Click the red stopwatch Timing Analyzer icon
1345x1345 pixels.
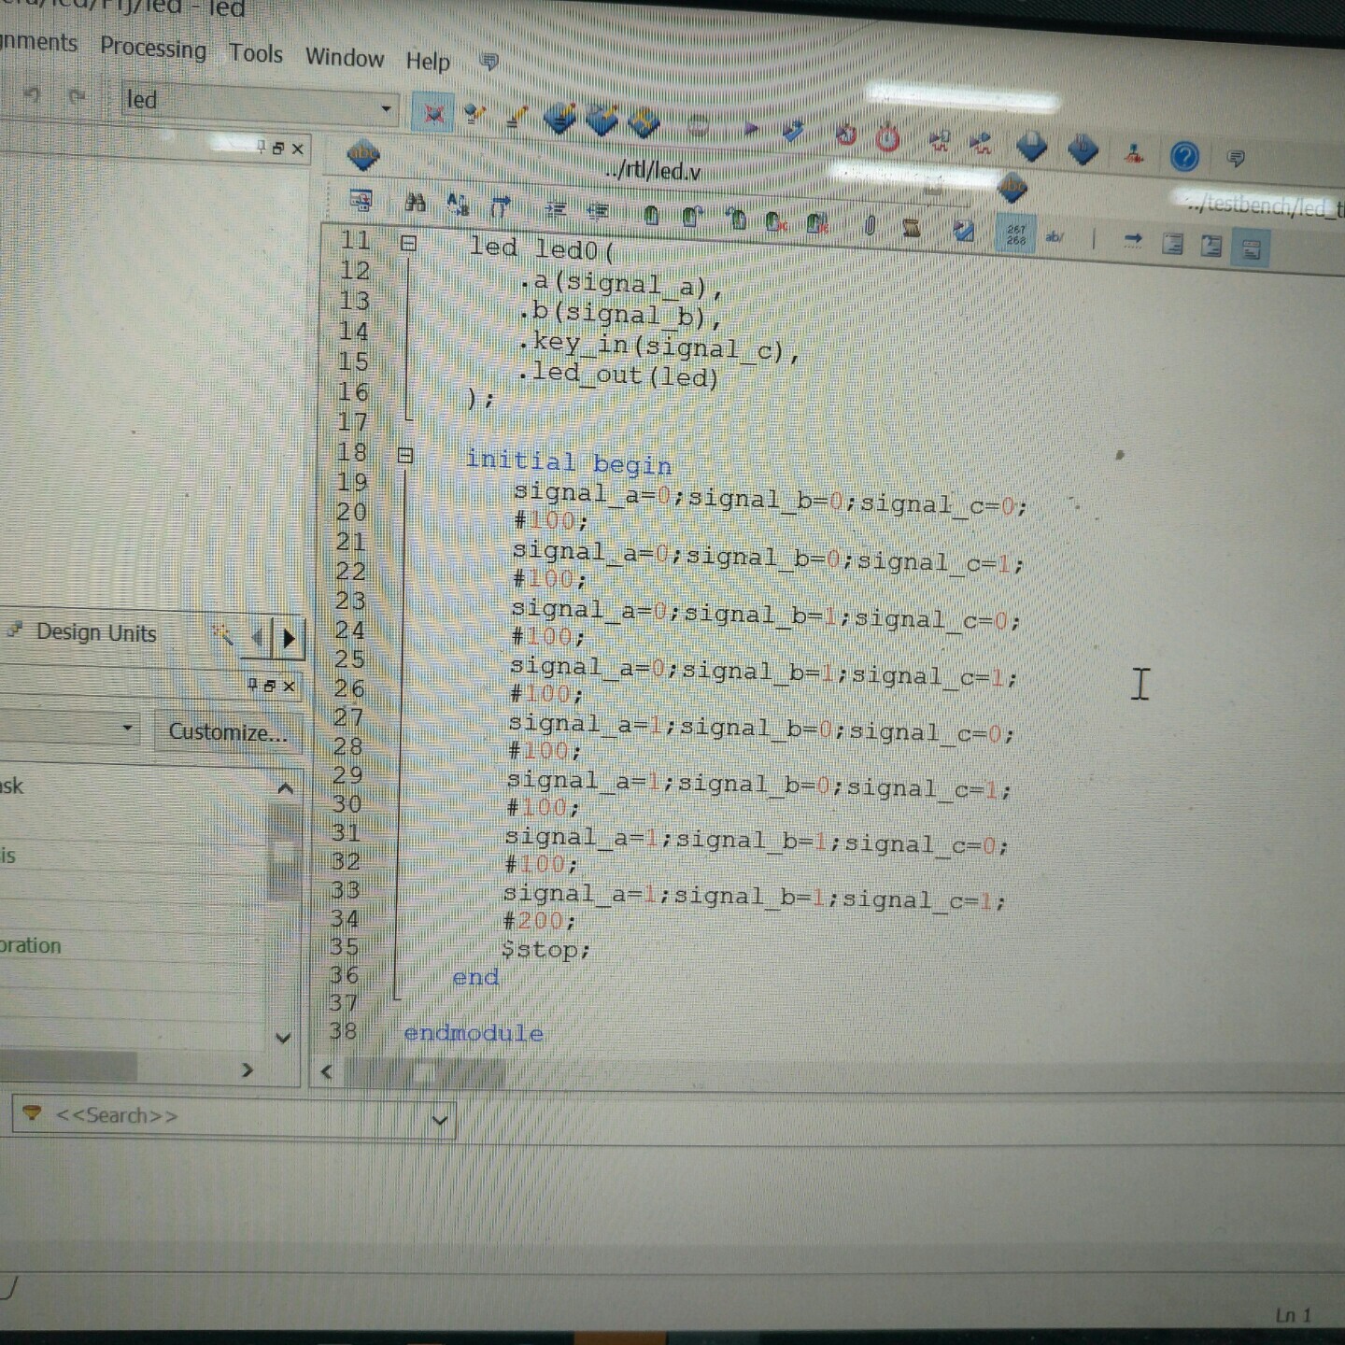coord(887,139)
